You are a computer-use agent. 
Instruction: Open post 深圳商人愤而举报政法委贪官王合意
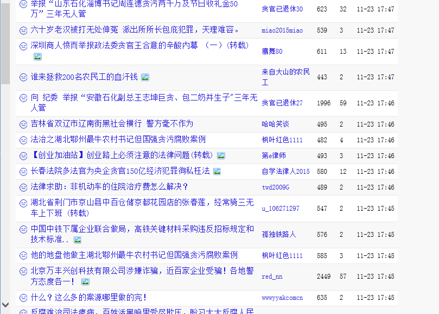(139, 46)
